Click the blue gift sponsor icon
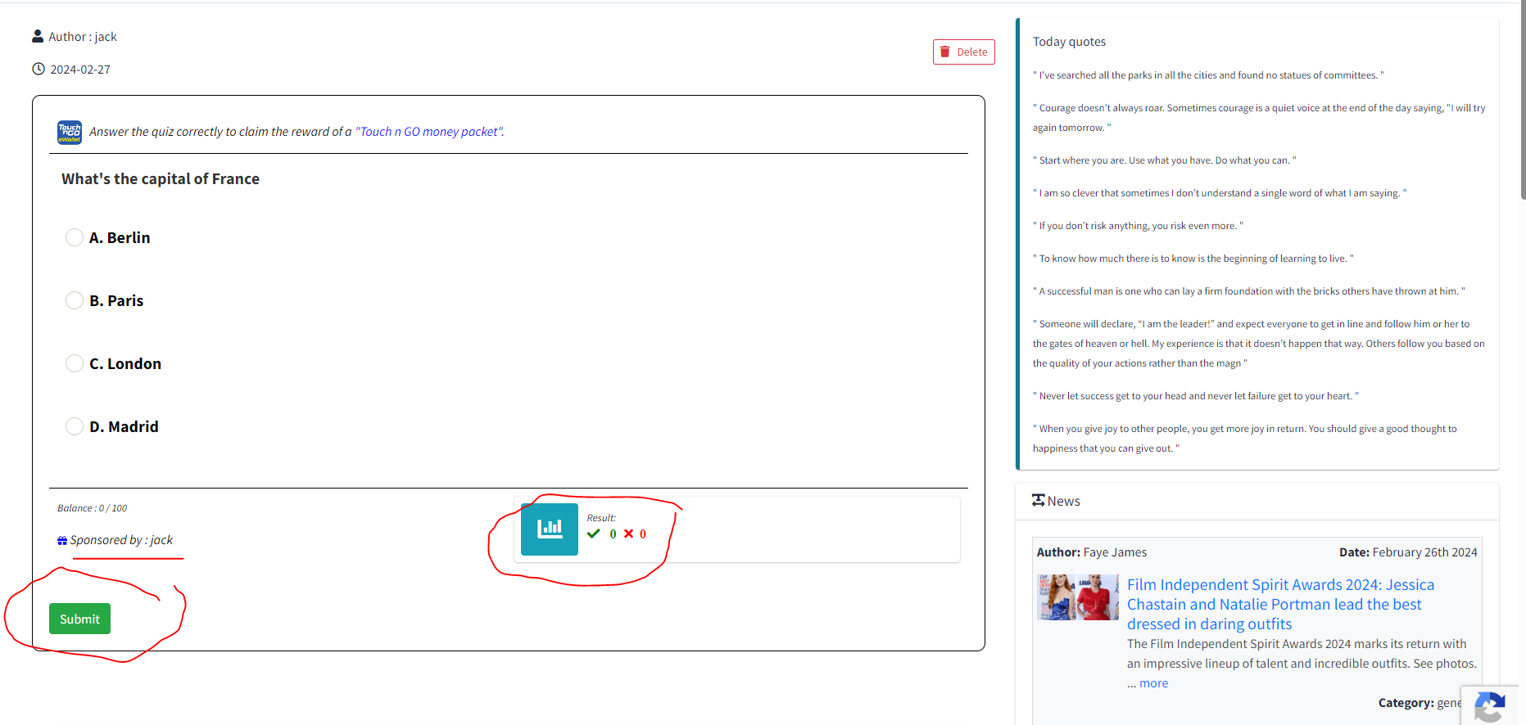The width and height of the screenshot is (1526, 725). point(62,540)
